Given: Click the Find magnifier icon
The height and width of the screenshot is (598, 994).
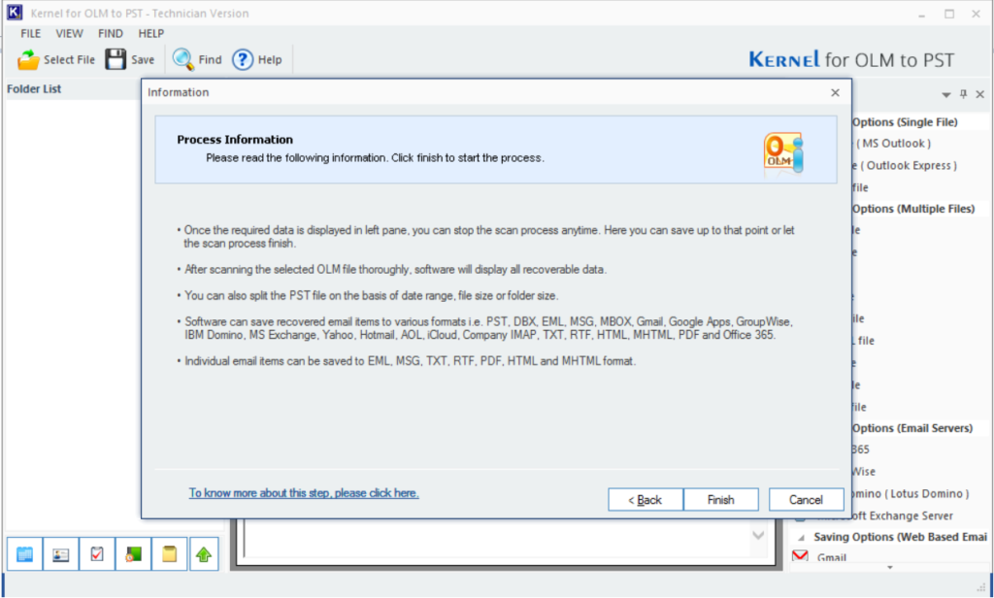Looking at the screenshot, I should point(182,60).
